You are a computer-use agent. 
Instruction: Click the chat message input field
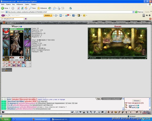click(37, 112)
